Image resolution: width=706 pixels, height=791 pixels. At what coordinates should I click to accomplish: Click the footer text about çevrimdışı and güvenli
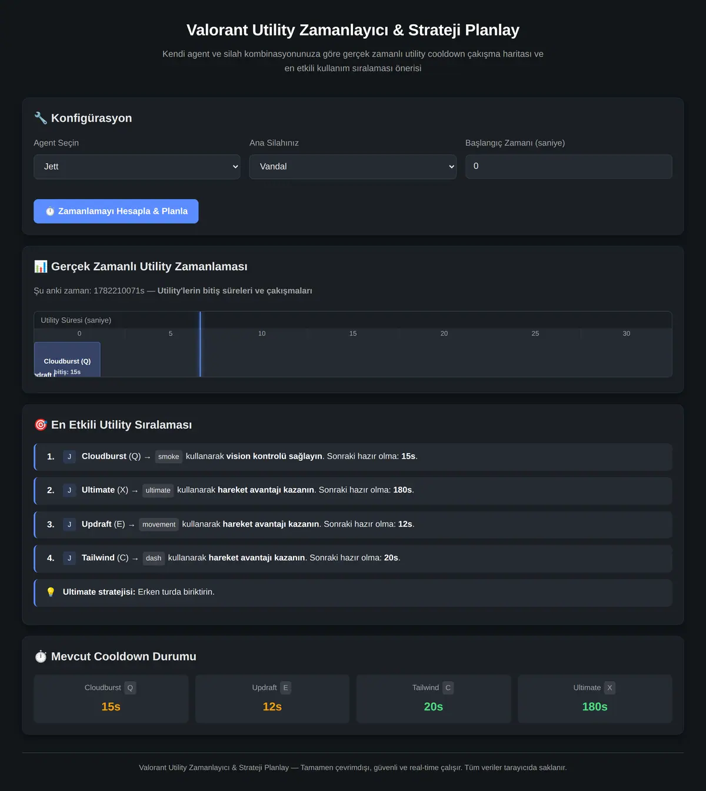[x=353, y=767]
